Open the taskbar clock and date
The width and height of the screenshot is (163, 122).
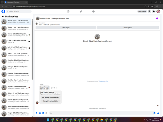(156, 120)
